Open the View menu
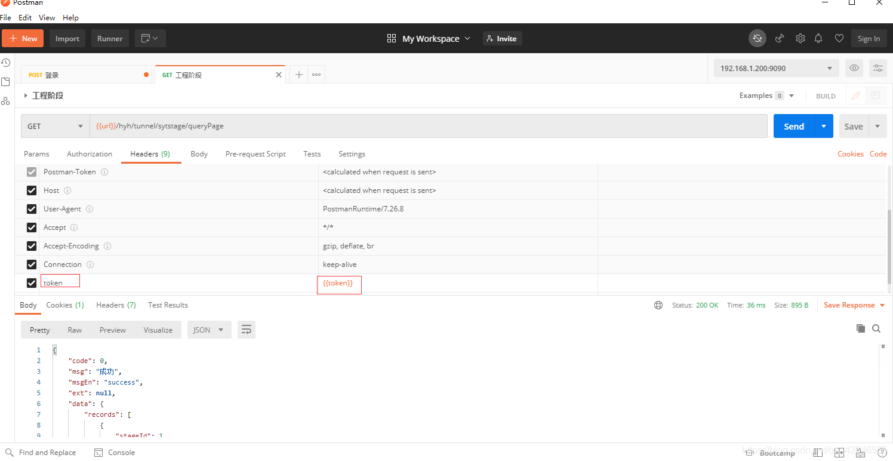Image resolution: width=893 pixels, height=461 pixels. click(47, 18)
